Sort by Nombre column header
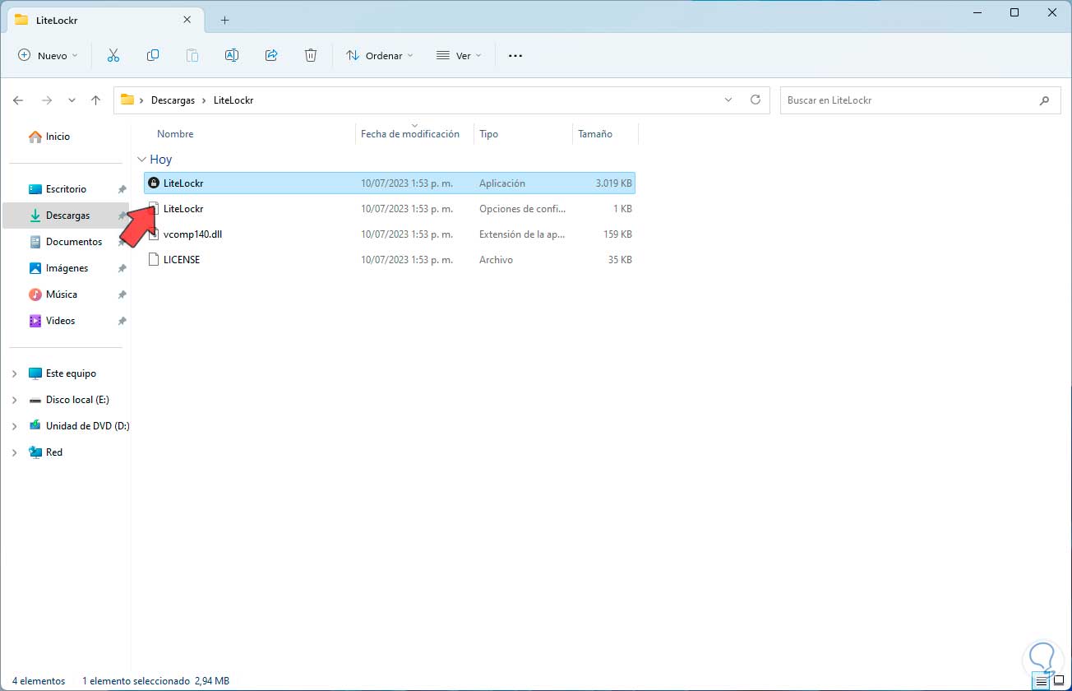1072x691 pixels. click(x=175, y=134)
